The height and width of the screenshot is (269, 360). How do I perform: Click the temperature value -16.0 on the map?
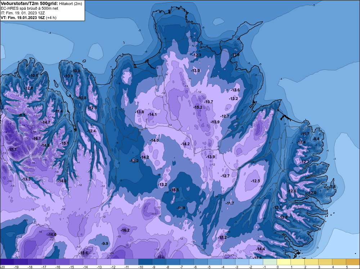[52, 234]
